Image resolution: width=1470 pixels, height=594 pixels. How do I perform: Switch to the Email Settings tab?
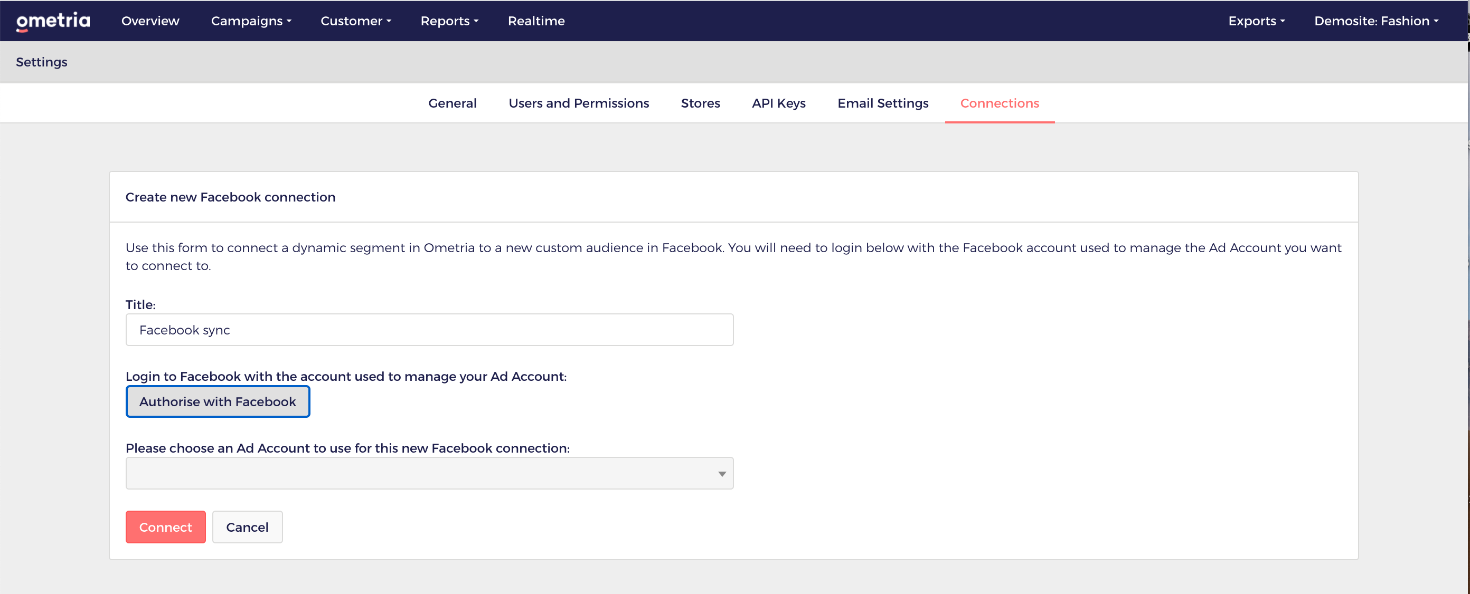tap(883, 103)
